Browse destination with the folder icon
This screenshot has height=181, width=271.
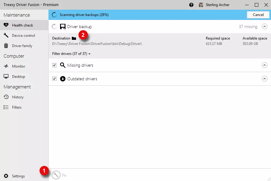(74, 38)
